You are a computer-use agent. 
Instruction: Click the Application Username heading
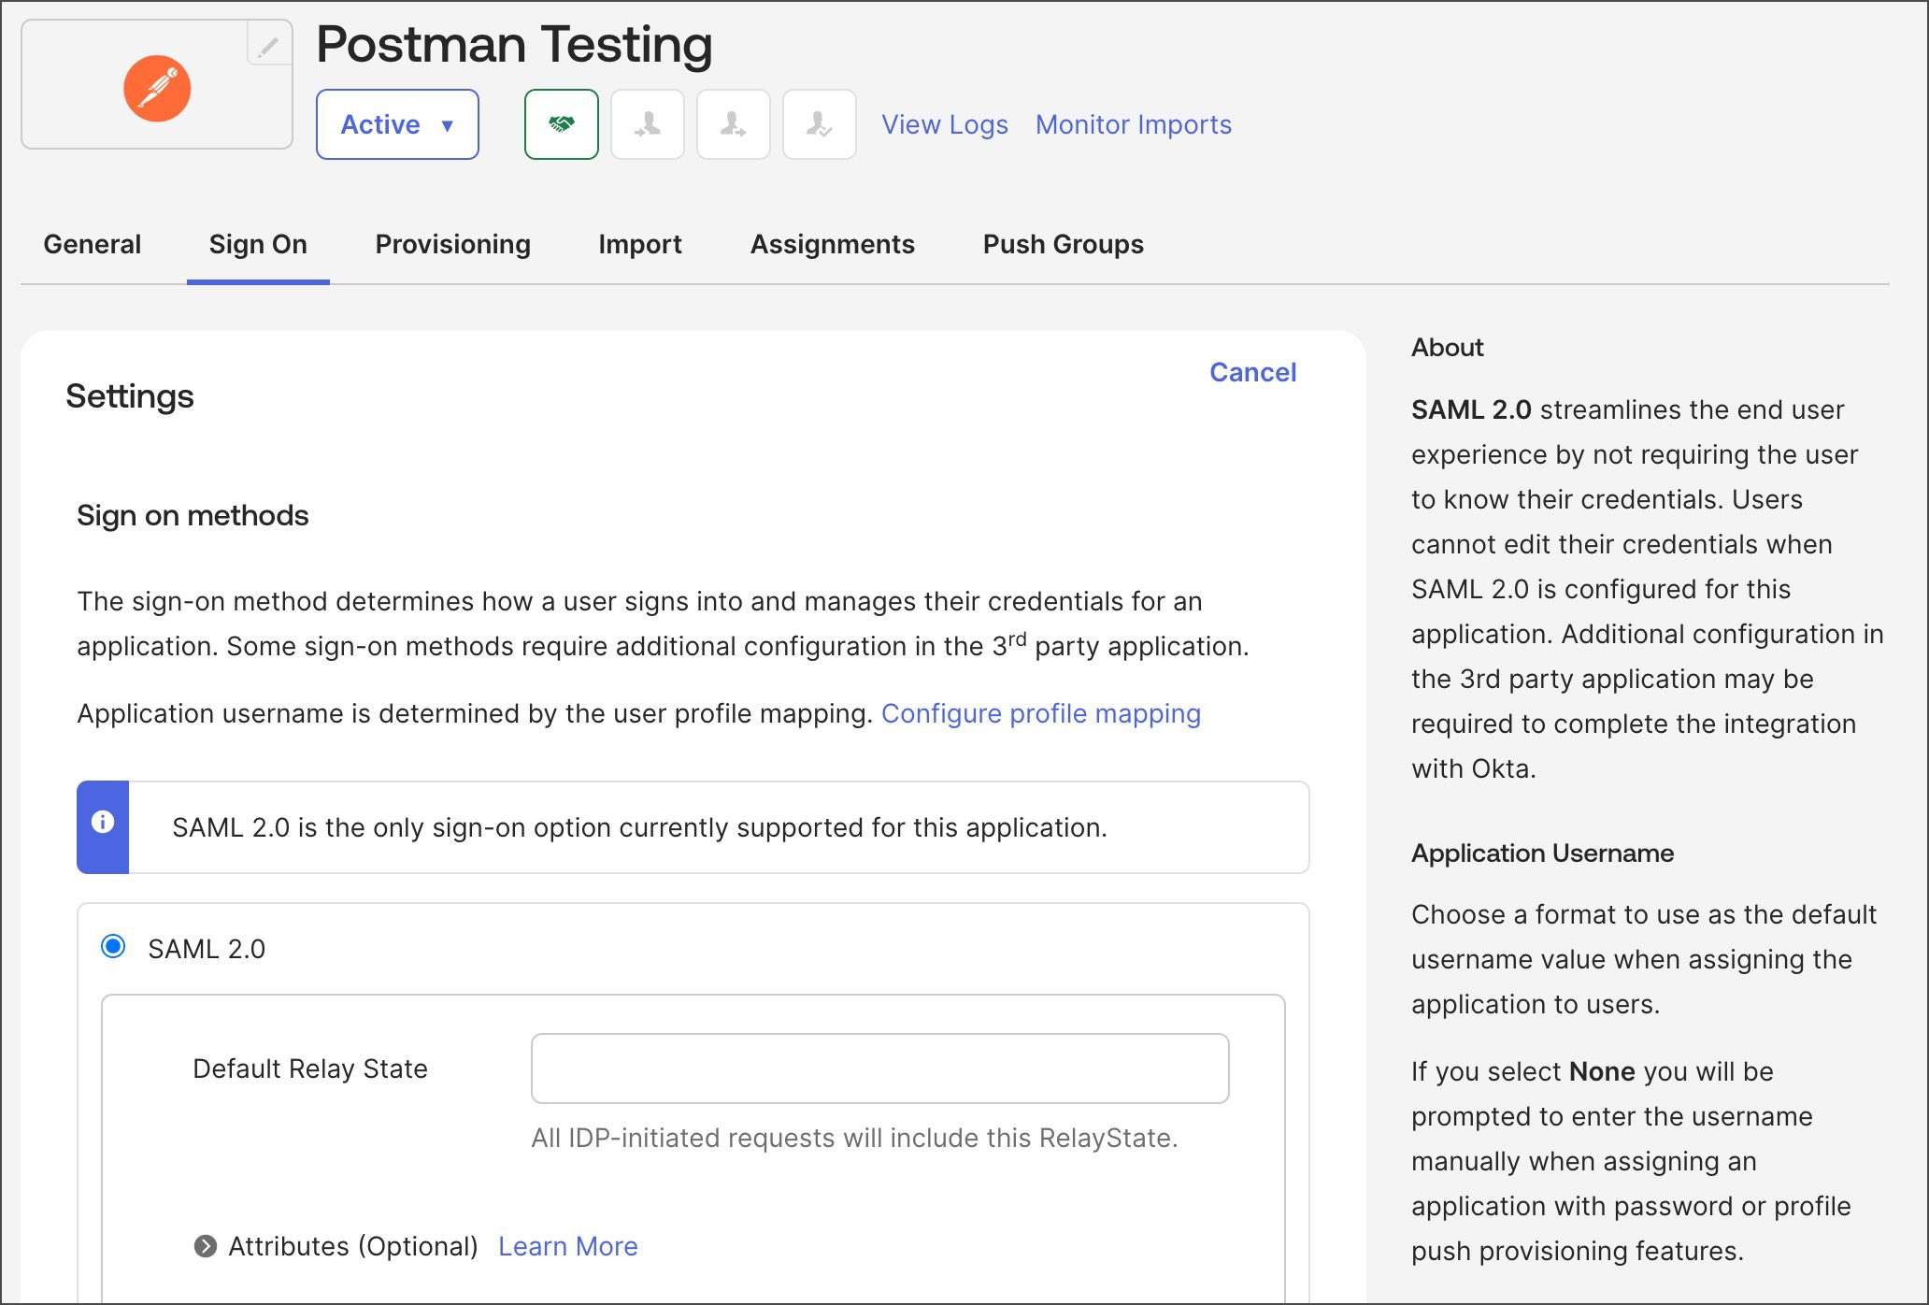coord(1542,853)
